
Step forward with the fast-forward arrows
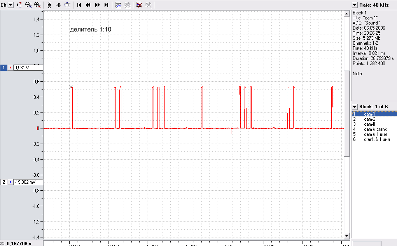click(x=97, y=5)
